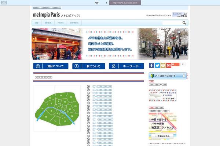Click the Euro Estate logo image
The height and width of the screenshot is (146, 220).
pyautogui.click(x=180, y=15)
